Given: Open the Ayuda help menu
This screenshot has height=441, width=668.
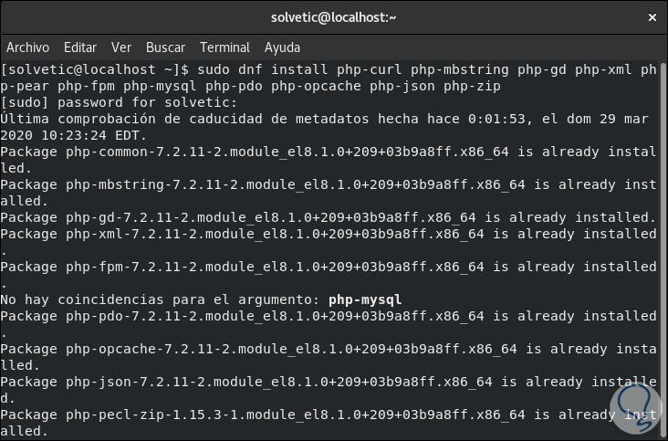Looking at the screenshot, I should coord(282,47).
